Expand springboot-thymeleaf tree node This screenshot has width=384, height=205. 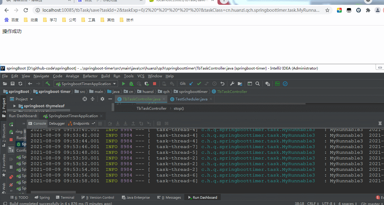[x=15, y=106]
